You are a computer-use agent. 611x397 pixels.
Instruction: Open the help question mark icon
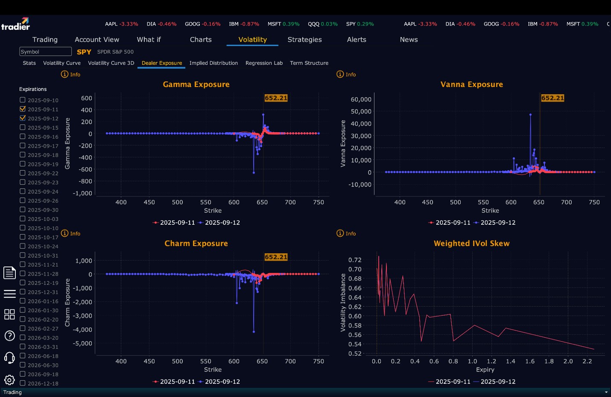coord(9,336)
